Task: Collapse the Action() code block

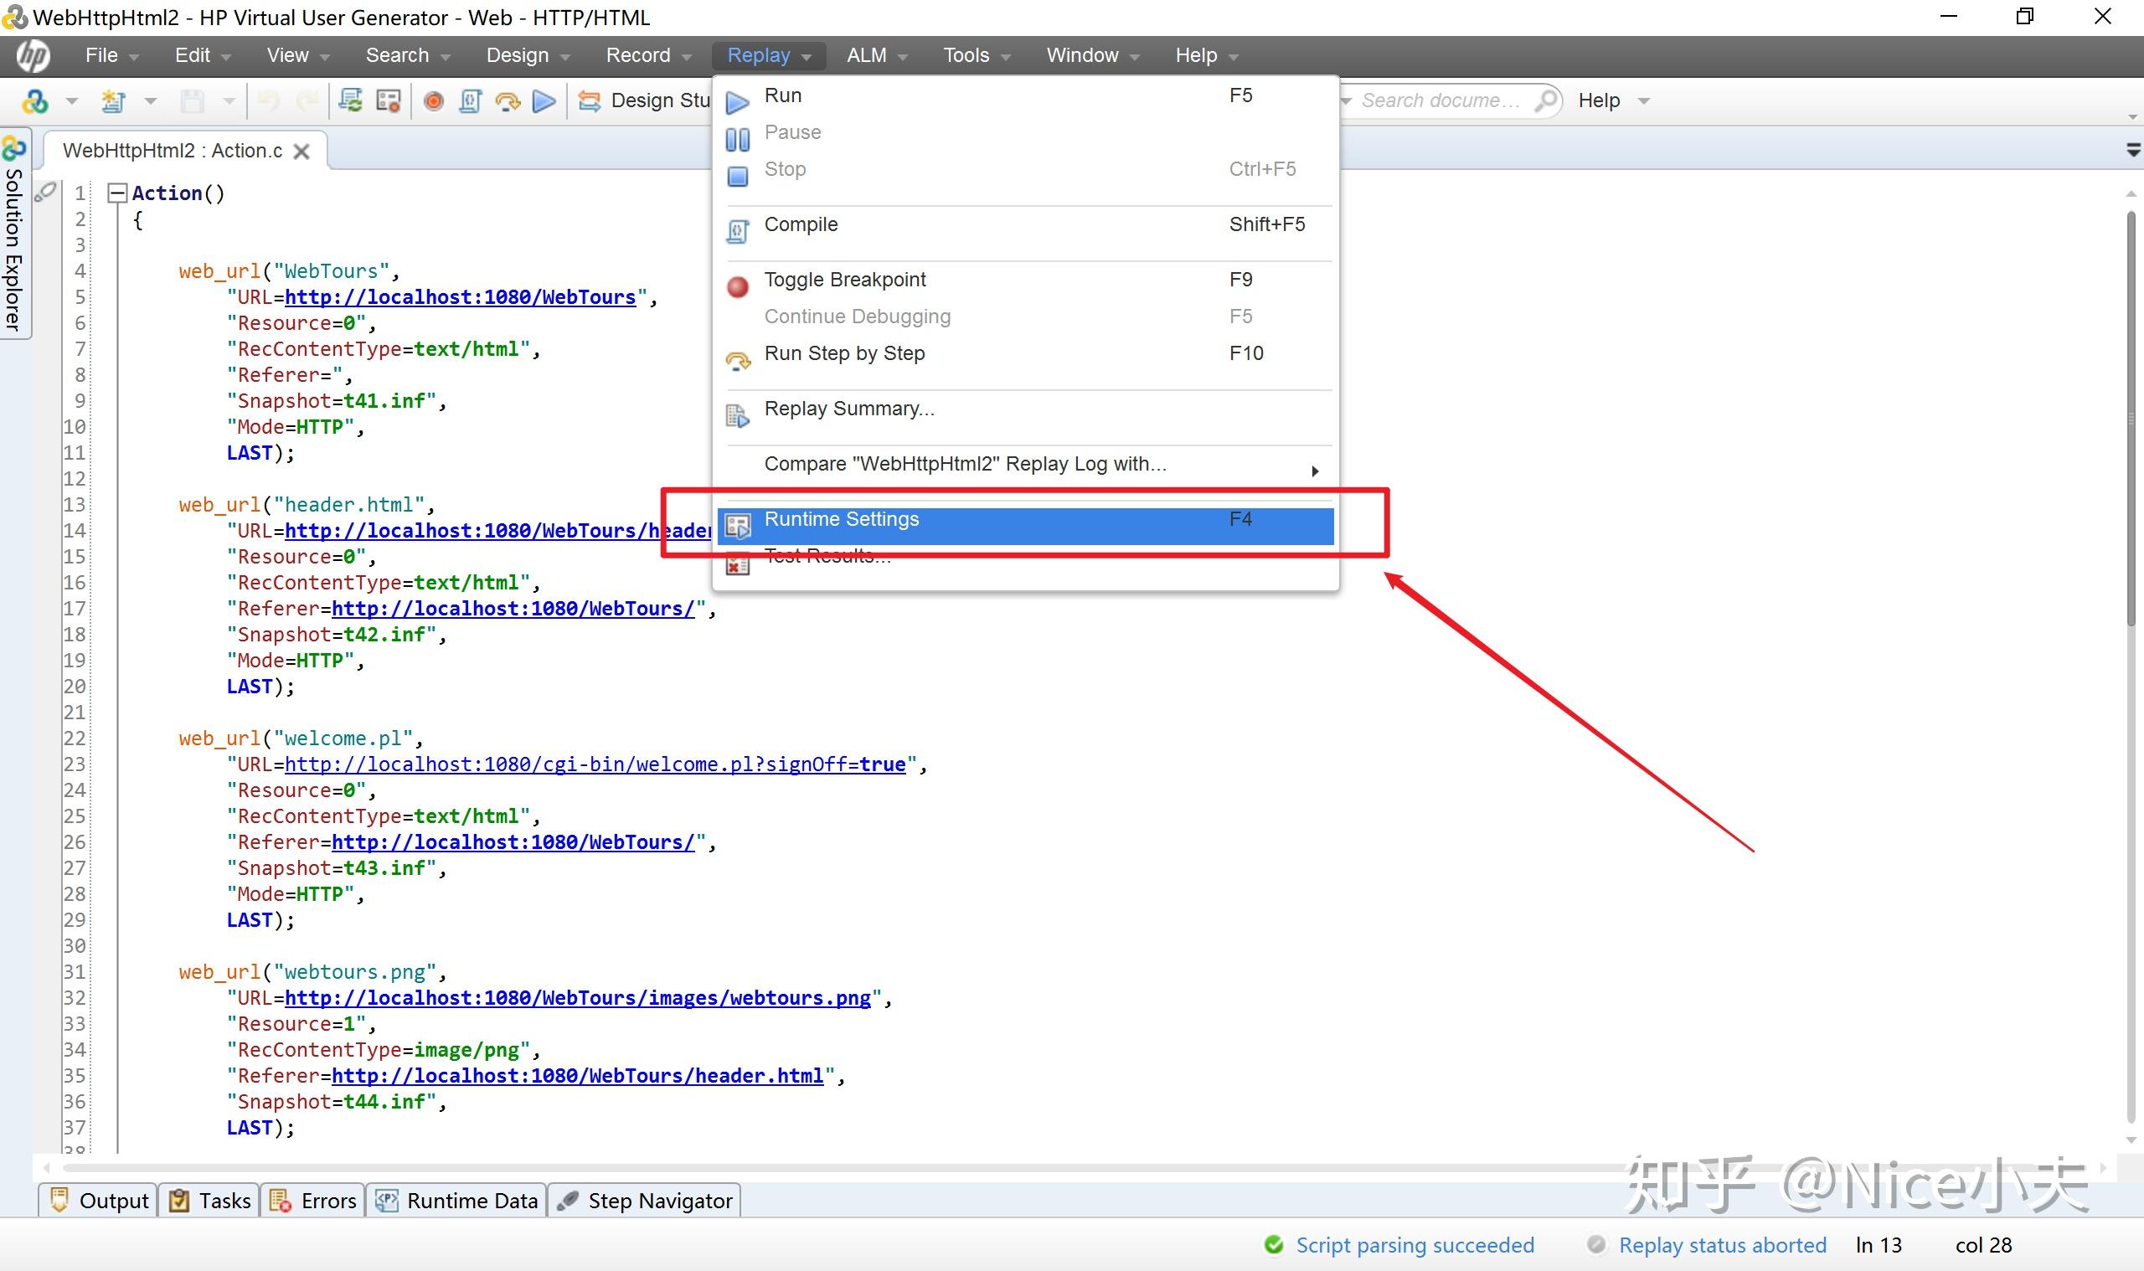Action: (x=117, y=193)
